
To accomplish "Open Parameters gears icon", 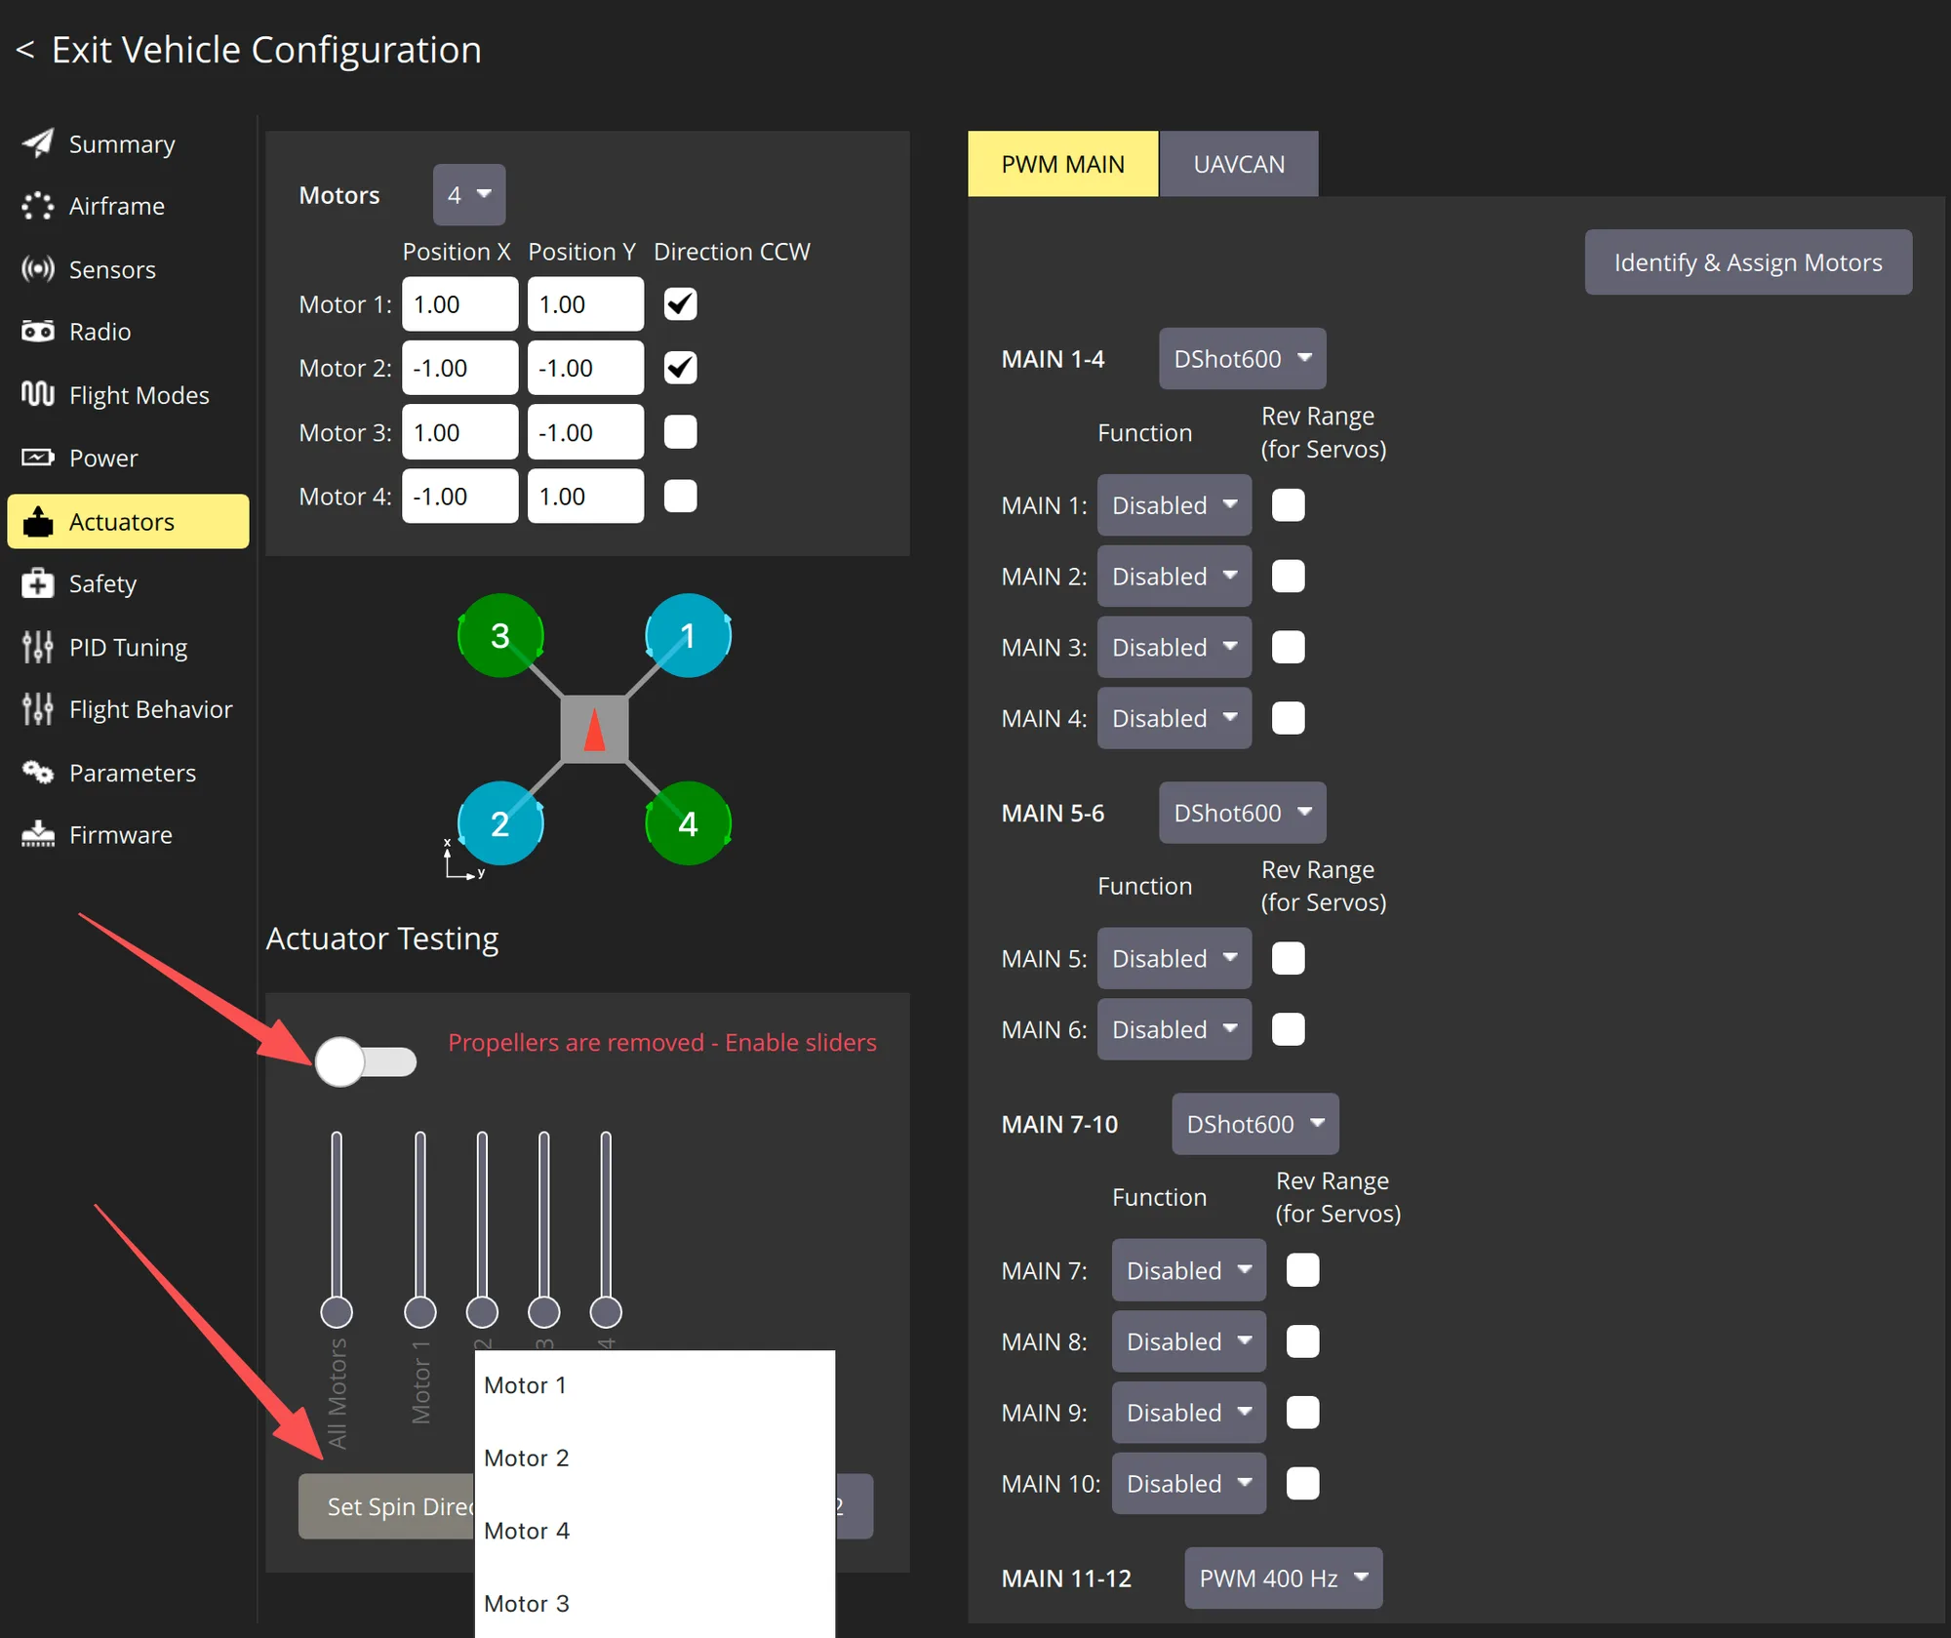I will pos(38,773).
